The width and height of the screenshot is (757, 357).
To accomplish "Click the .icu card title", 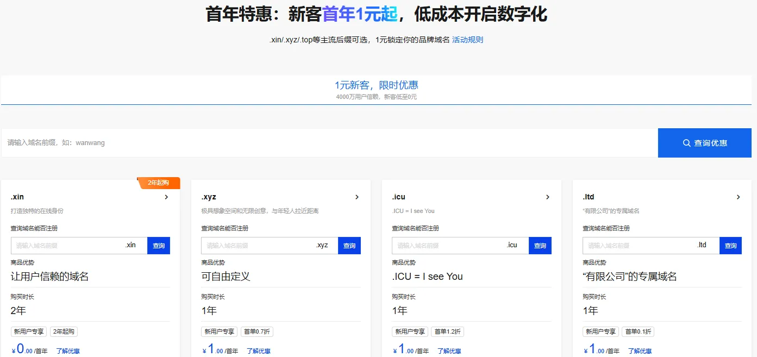I will [x=399, y=197].
